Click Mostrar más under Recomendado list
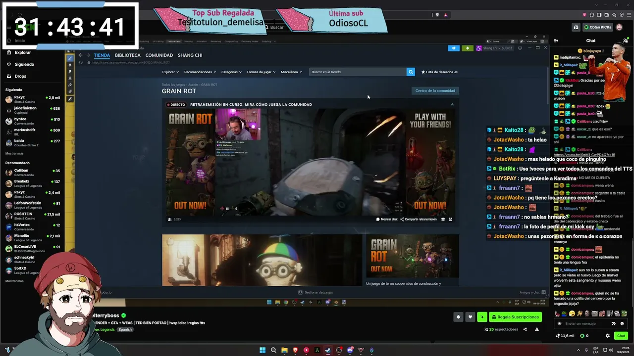This screenshot has height=356, width=634. 14,281
